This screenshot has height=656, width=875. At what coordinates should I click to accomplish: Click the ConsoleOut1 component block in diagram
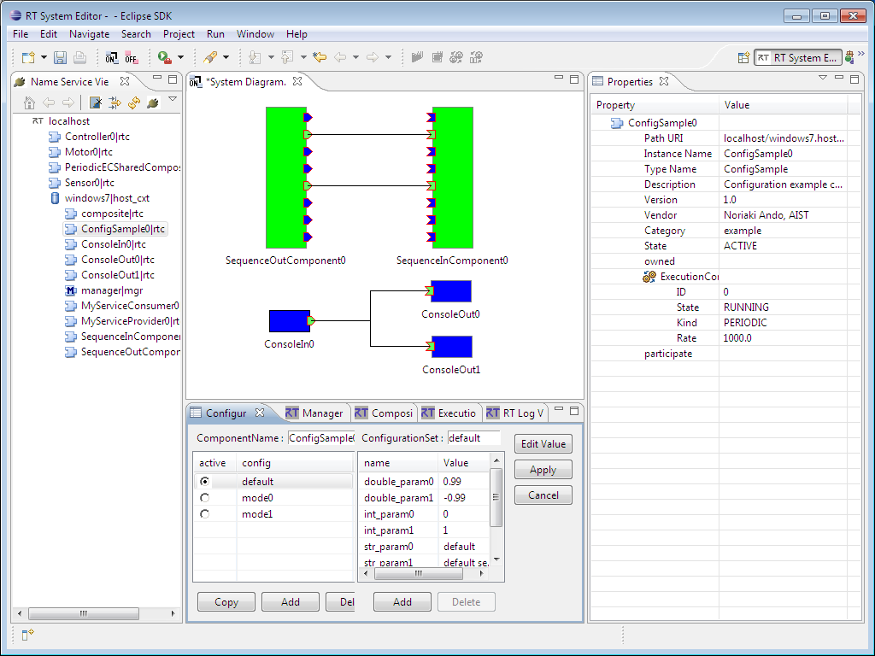coord(452,347)
